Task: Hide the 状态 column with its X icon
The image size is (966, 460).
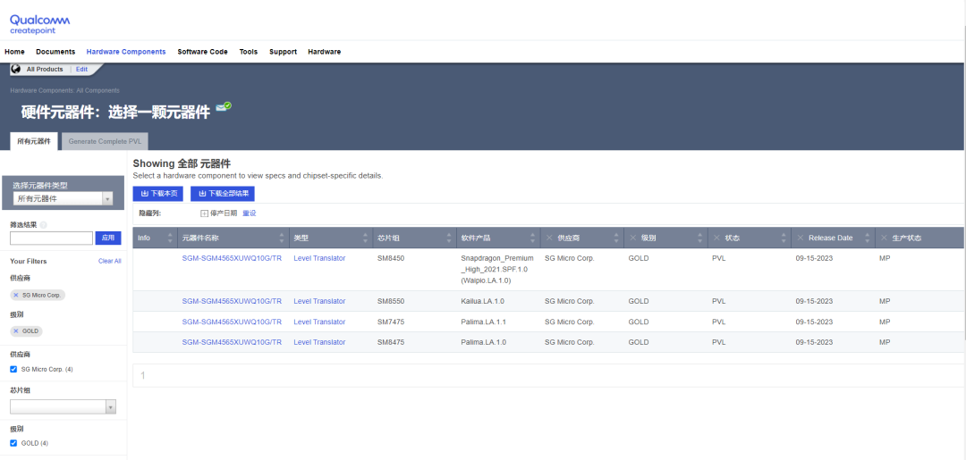Action: pyautogui.click(x=716, y=238)
